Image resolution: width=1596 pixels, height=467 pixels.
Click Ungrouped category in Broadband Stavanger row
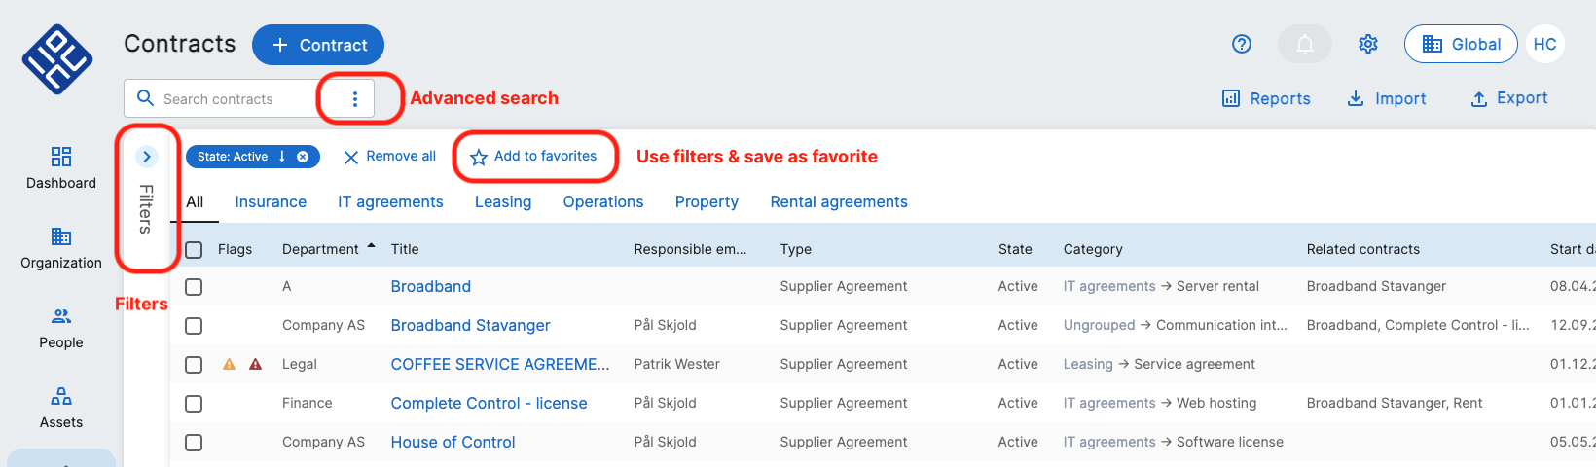1099,325
